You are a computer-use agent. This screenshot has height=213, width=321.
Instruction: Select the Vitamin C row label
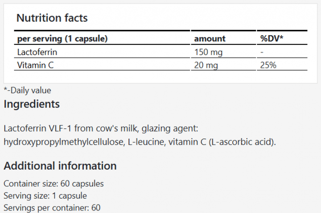click(35, 65)
